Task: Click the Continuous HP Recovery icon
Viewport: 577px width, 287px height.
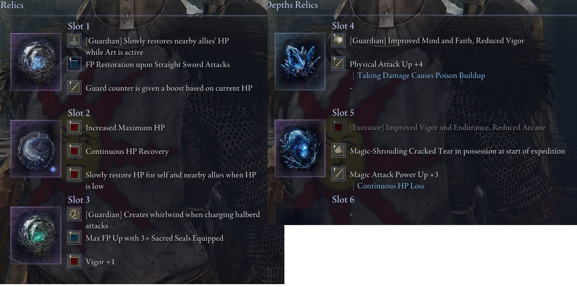Action: tap(74, 151)
